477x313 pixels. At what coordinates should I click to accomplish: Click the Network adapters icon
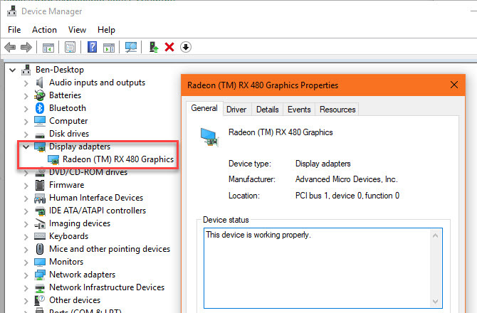[40, 275]
